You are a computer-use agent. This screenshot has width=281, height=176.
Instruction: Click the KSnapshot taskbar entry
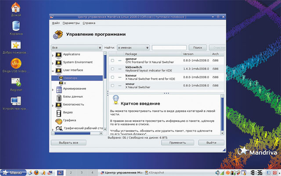click(155, 172)
